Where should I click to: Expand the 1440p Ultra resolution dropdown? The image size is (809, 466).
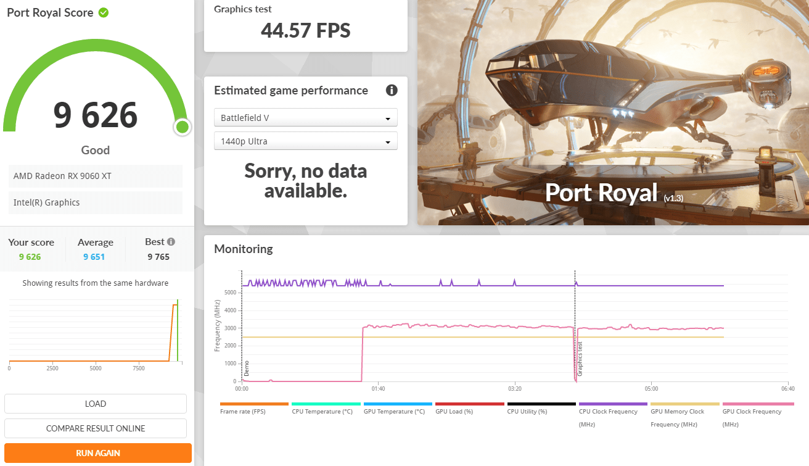pyautogui.click(x=305, y=141)
